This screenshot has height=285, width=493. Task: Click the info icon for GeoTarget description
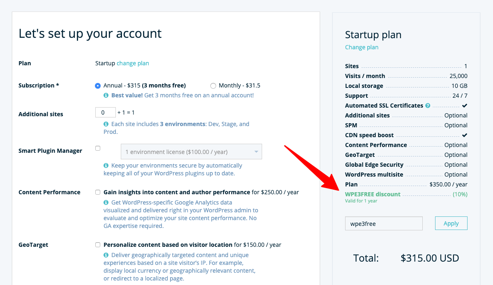(106, 255)
